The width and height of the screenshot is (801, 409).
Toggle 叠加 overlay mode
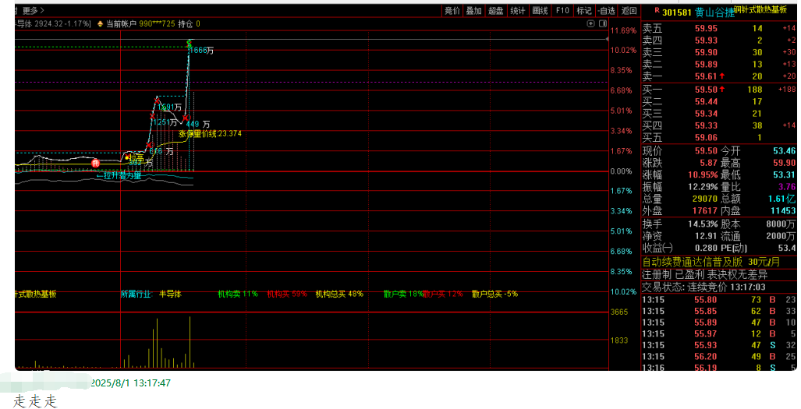click(x=473, y=11)
